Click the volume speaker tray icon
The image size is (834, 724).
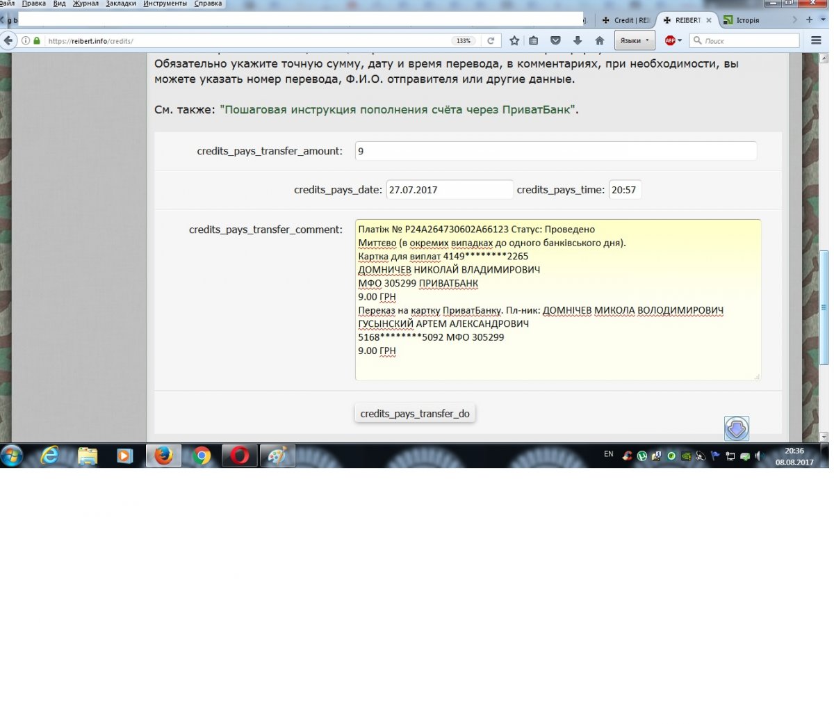point(758,456)
